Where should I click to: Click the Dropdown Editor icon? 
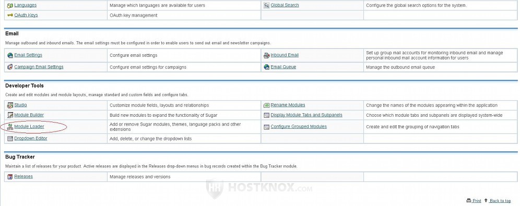click(10, 139)
